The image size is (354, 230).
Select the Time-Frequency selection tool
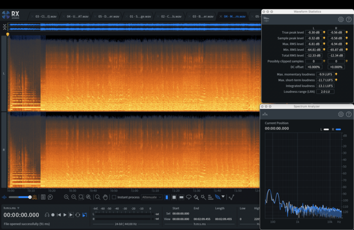(174, 197)
